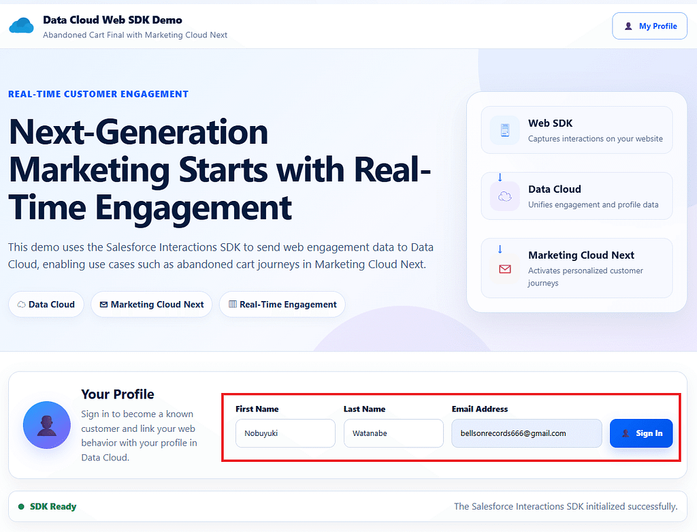The height and width of the screenshot is (532, 697).
Task: Click 'Activates personalized customer journeys' text
Action: tap(585, 277)
